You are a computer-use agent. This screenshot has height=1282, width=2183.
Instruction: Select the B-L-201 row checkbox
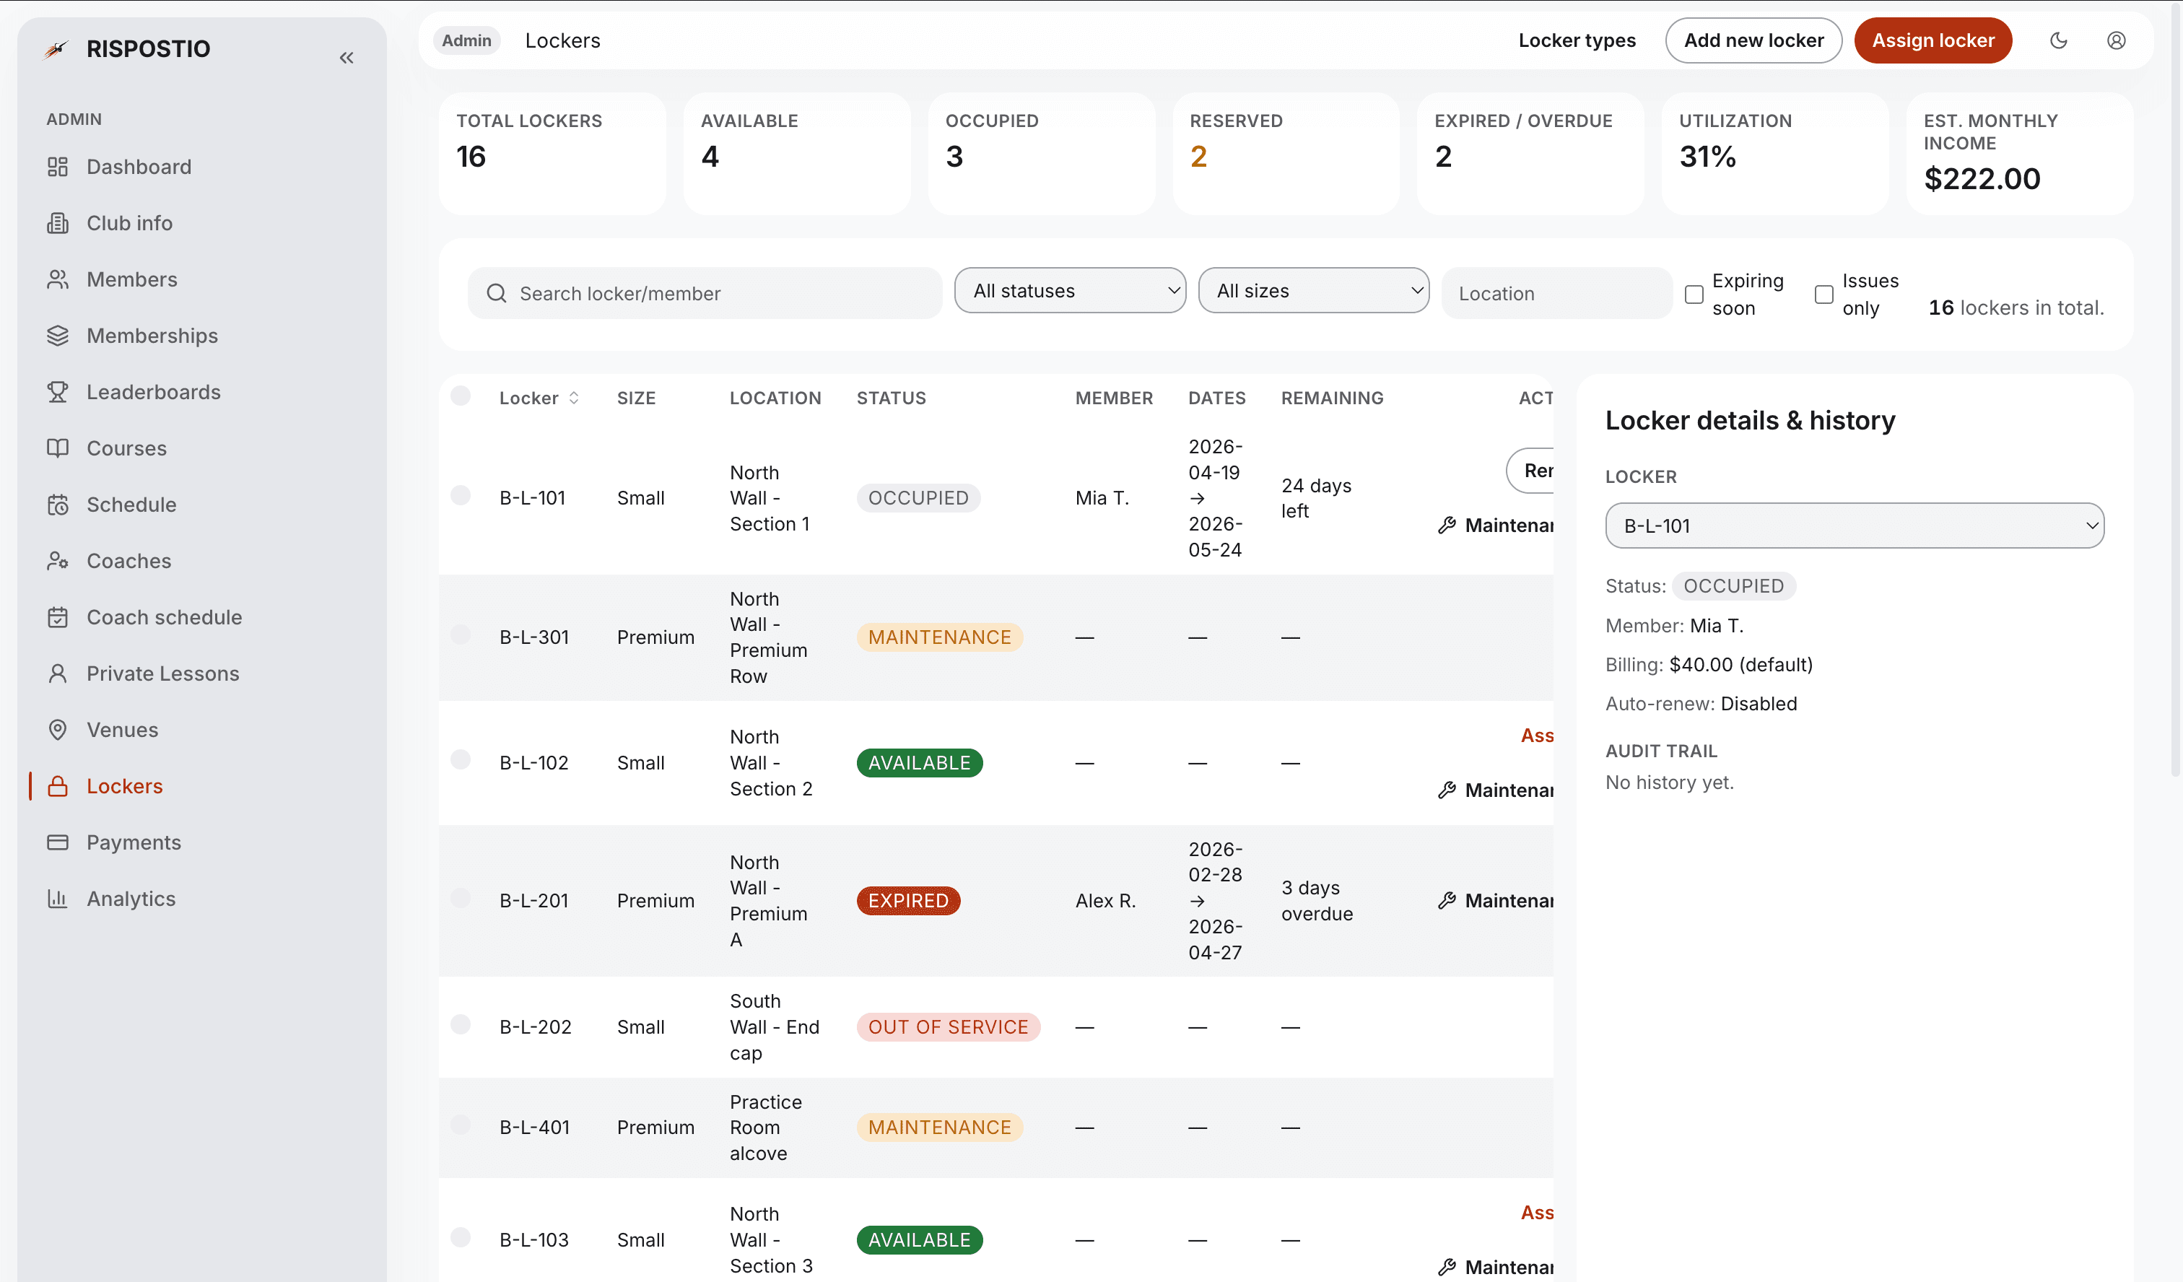coord(461,898)
